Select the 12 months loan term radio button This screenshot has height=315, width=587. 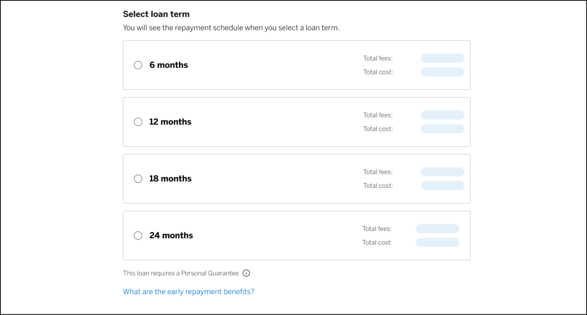point(138,122)
